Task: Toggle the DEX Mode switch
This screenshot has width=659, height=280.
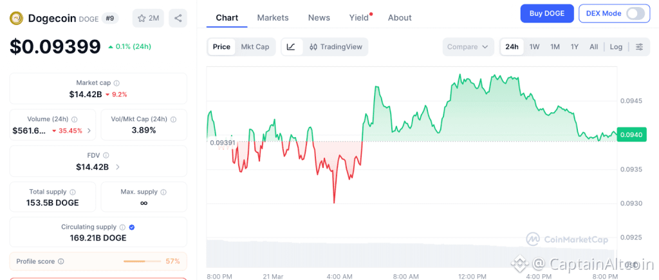Action: [x=635, y=14]
